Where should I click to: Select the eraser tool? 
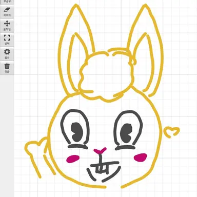(7, 12)
